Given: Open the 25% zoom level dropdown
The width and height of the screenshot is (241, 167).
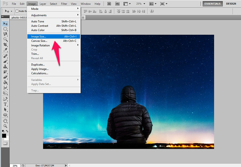Looking at the screenshot, I should [x=144, y=4].
